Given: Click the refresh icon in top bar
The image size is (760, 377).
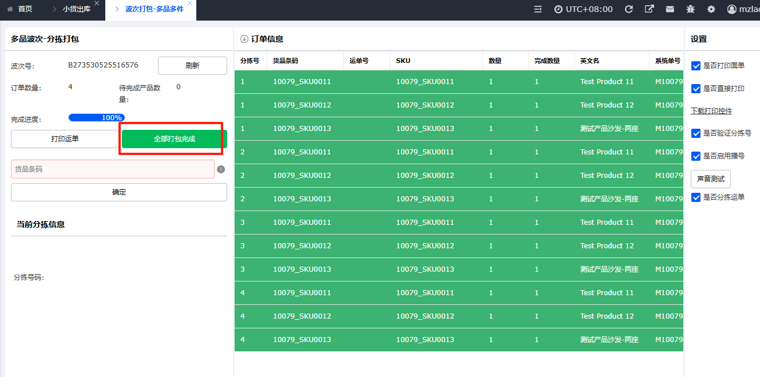Looking at the screenshot, I should point(628,9).
